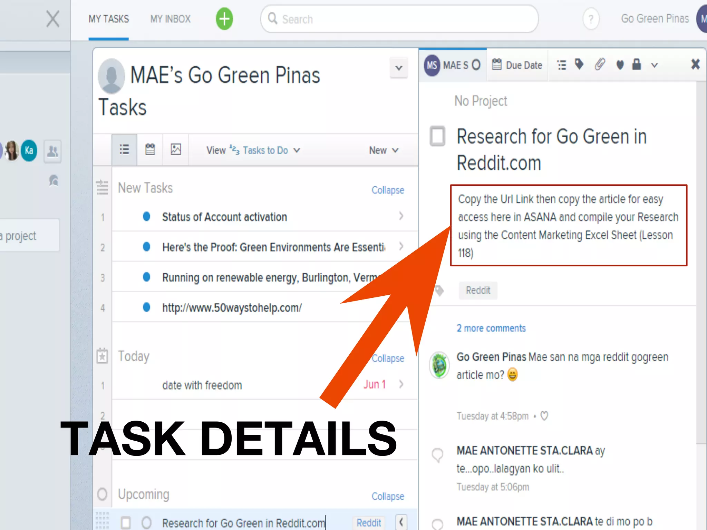Select the http://www.50waystohelp.com/ task

pos(232,307)
